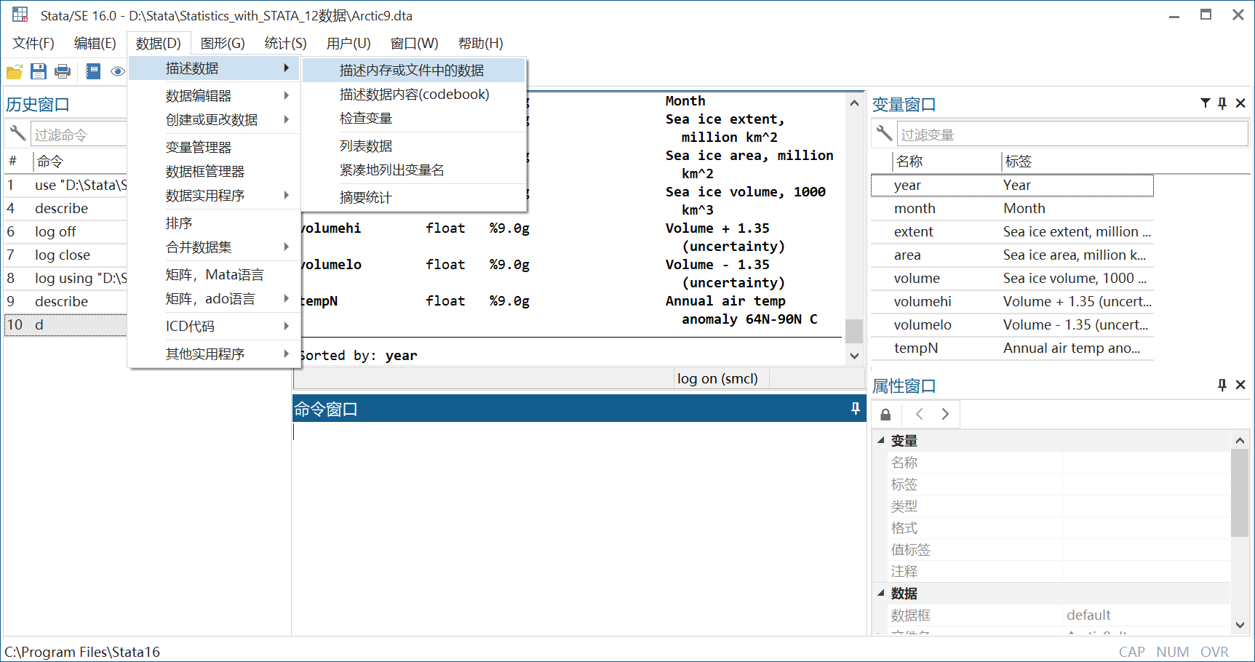Pin the 变量窗口 panel
This screenshot has width=1255, height=662.
[x=1222, y=103]
